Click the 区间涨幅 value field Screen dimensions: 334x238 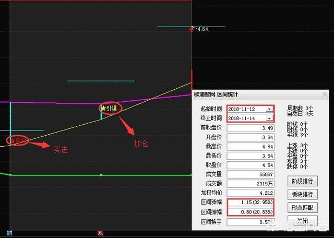250,203
